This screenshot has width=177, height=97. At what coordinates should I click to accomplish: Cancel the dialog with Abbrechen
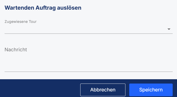pos(103,90)
